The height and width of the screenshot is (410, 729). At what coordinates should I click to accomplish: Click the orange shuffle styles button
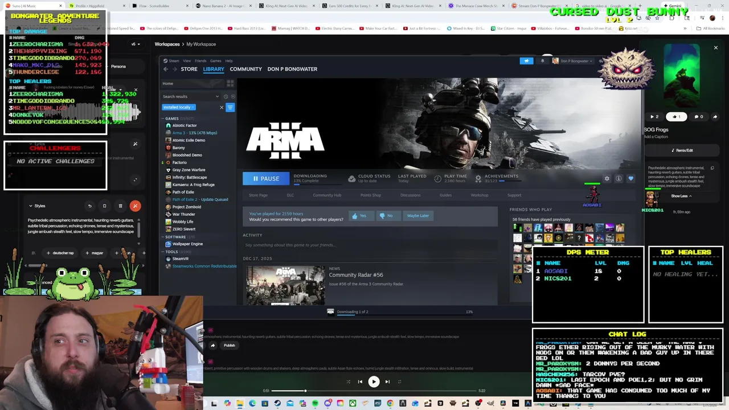point(135,206)
